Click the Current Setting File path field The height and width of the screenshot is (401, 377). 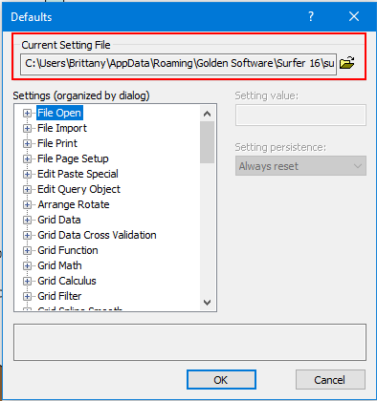178,64
